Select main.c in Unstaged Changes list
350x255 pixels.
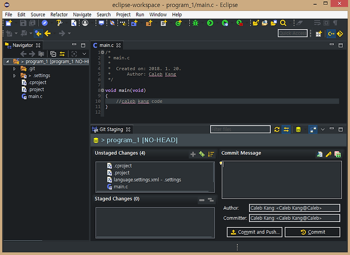click(x=121, y=187)
